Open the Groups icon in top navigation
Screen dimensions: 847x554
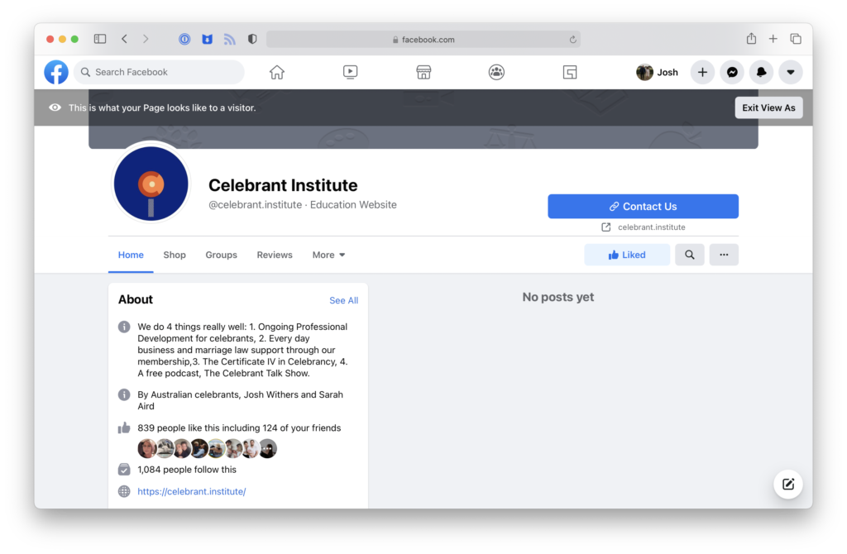[x=496, y=72]
